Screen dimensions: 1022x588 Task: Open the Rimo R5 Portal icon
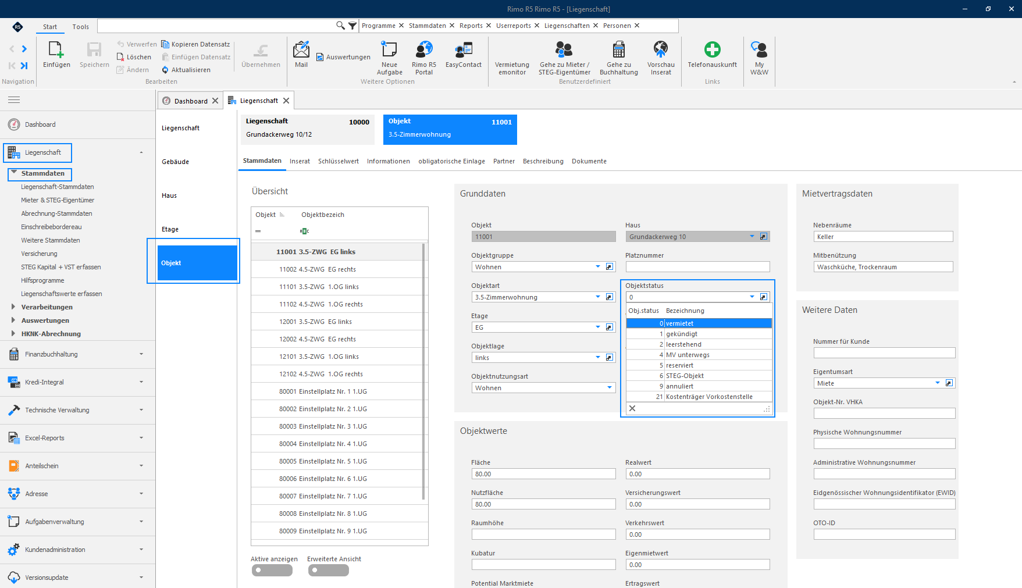coord(424,49)
